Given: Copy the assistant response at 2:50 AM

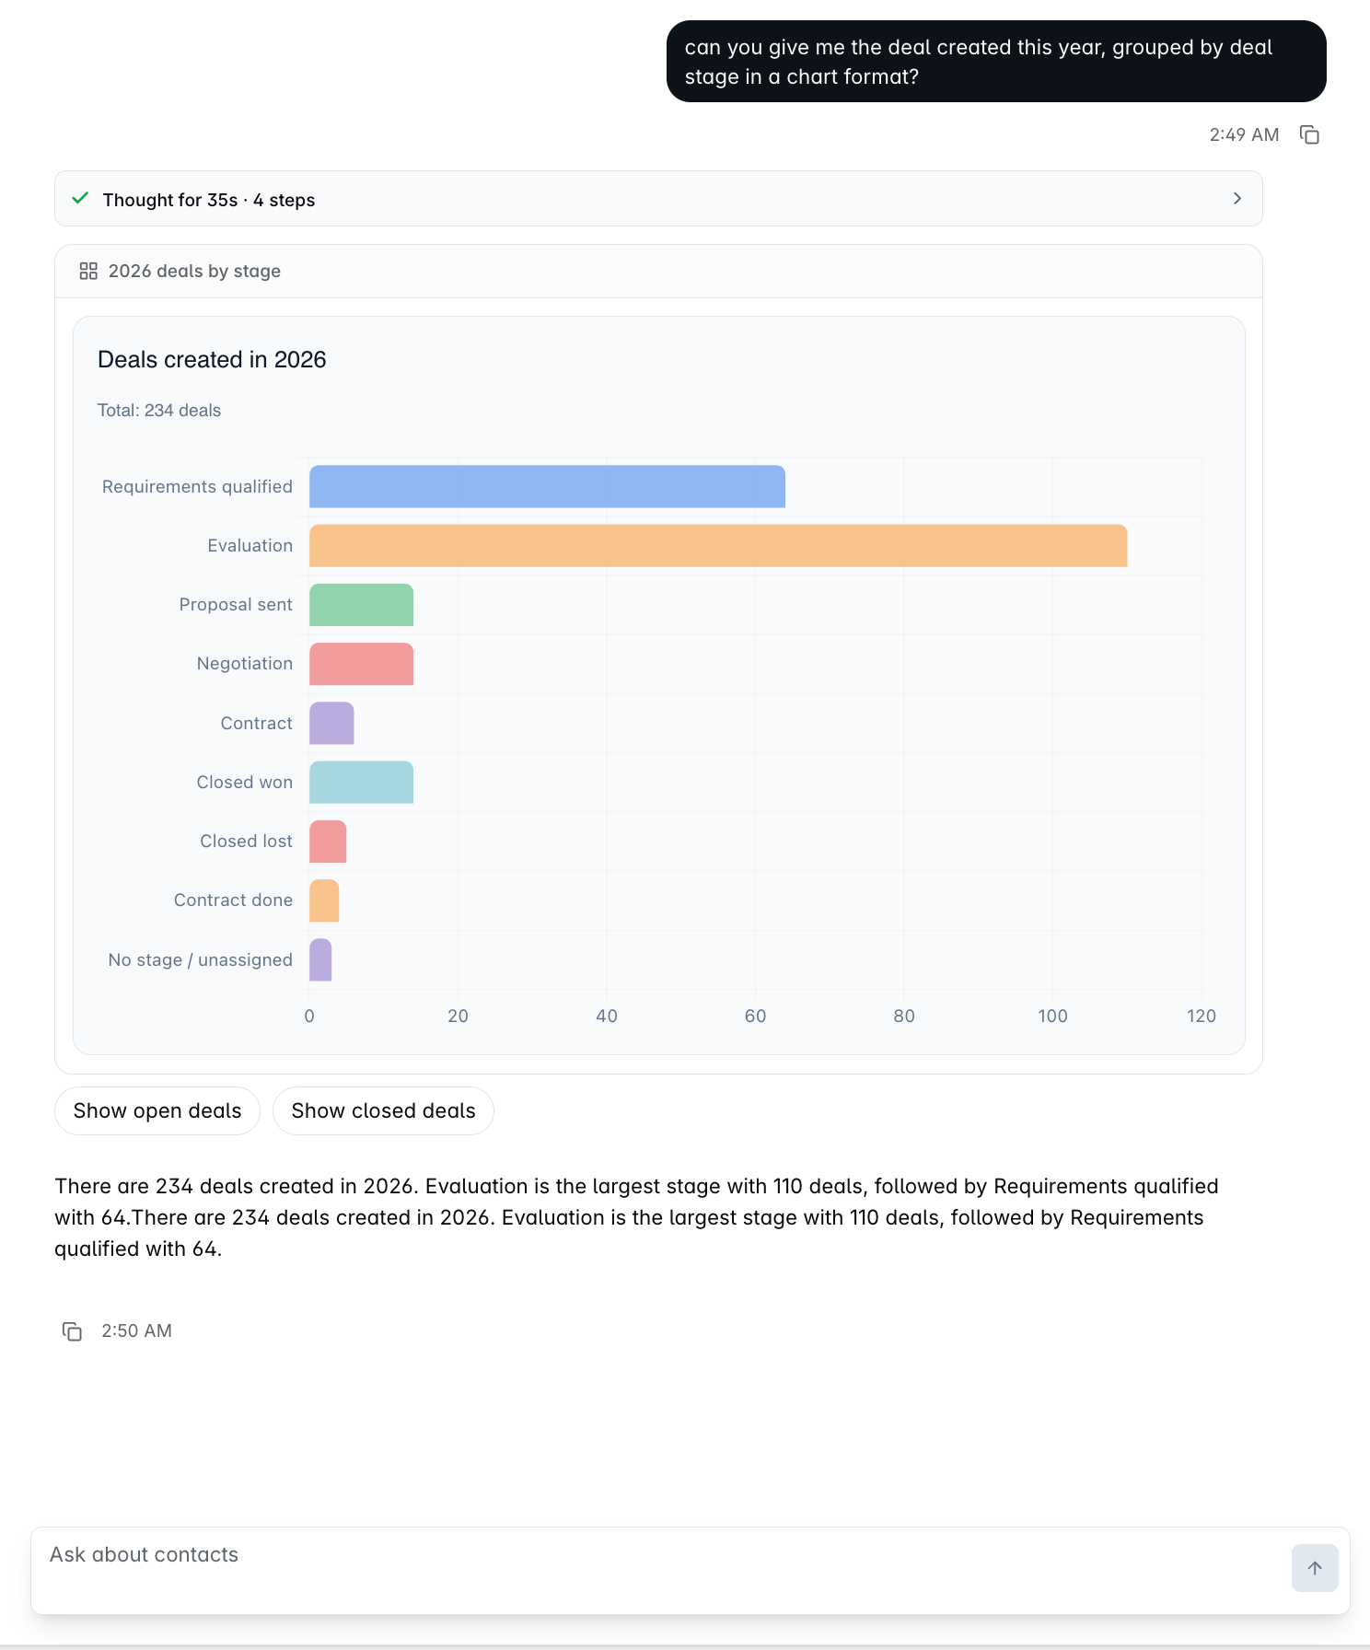Looking at the screenshot, I should pyautogui.click(x=72, y=1330).
